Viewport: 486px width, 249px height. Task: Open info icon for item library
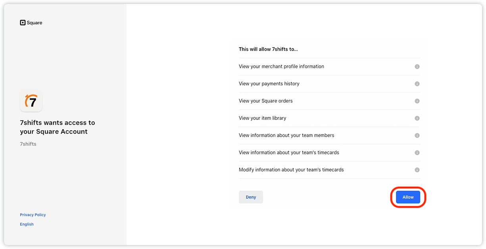coord(417,118)
